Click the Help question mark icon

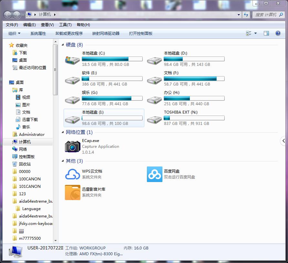tap(278, 33)
